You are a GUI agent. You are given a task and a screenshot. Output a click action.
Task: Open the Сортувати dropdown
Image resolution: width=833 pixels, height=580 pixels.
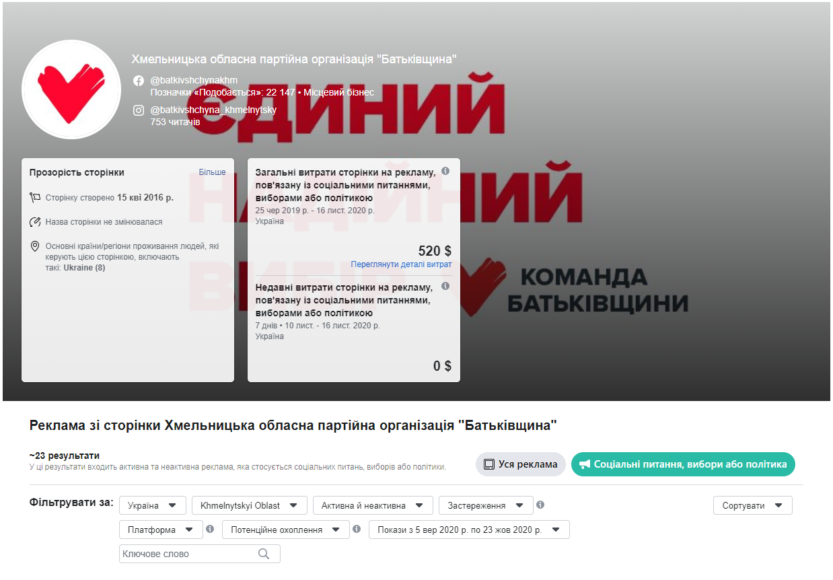pos(753,505)
